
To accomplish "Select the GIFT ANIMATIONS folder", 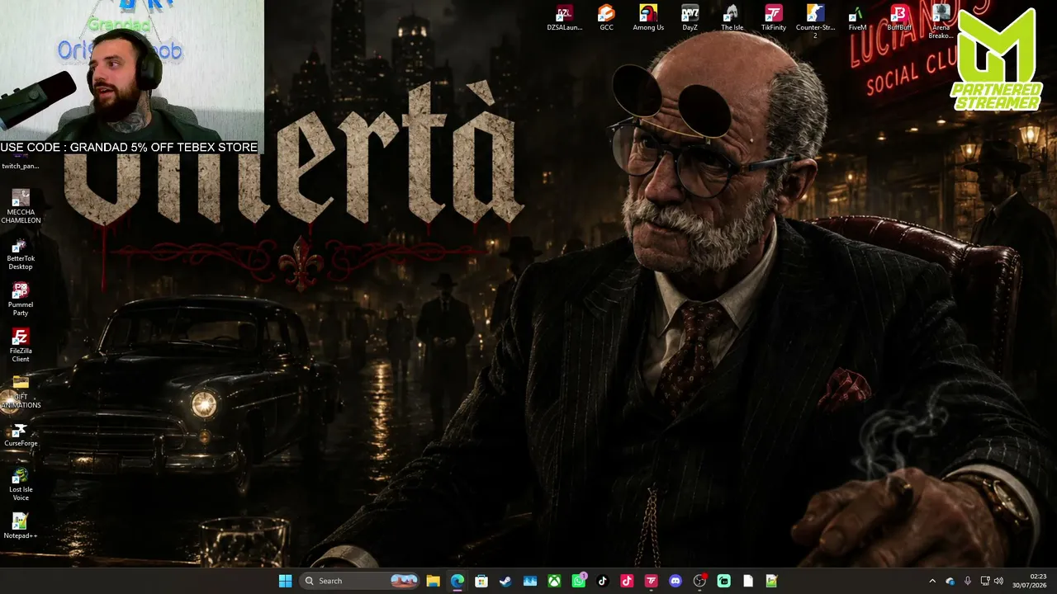I will click(21, 392).
